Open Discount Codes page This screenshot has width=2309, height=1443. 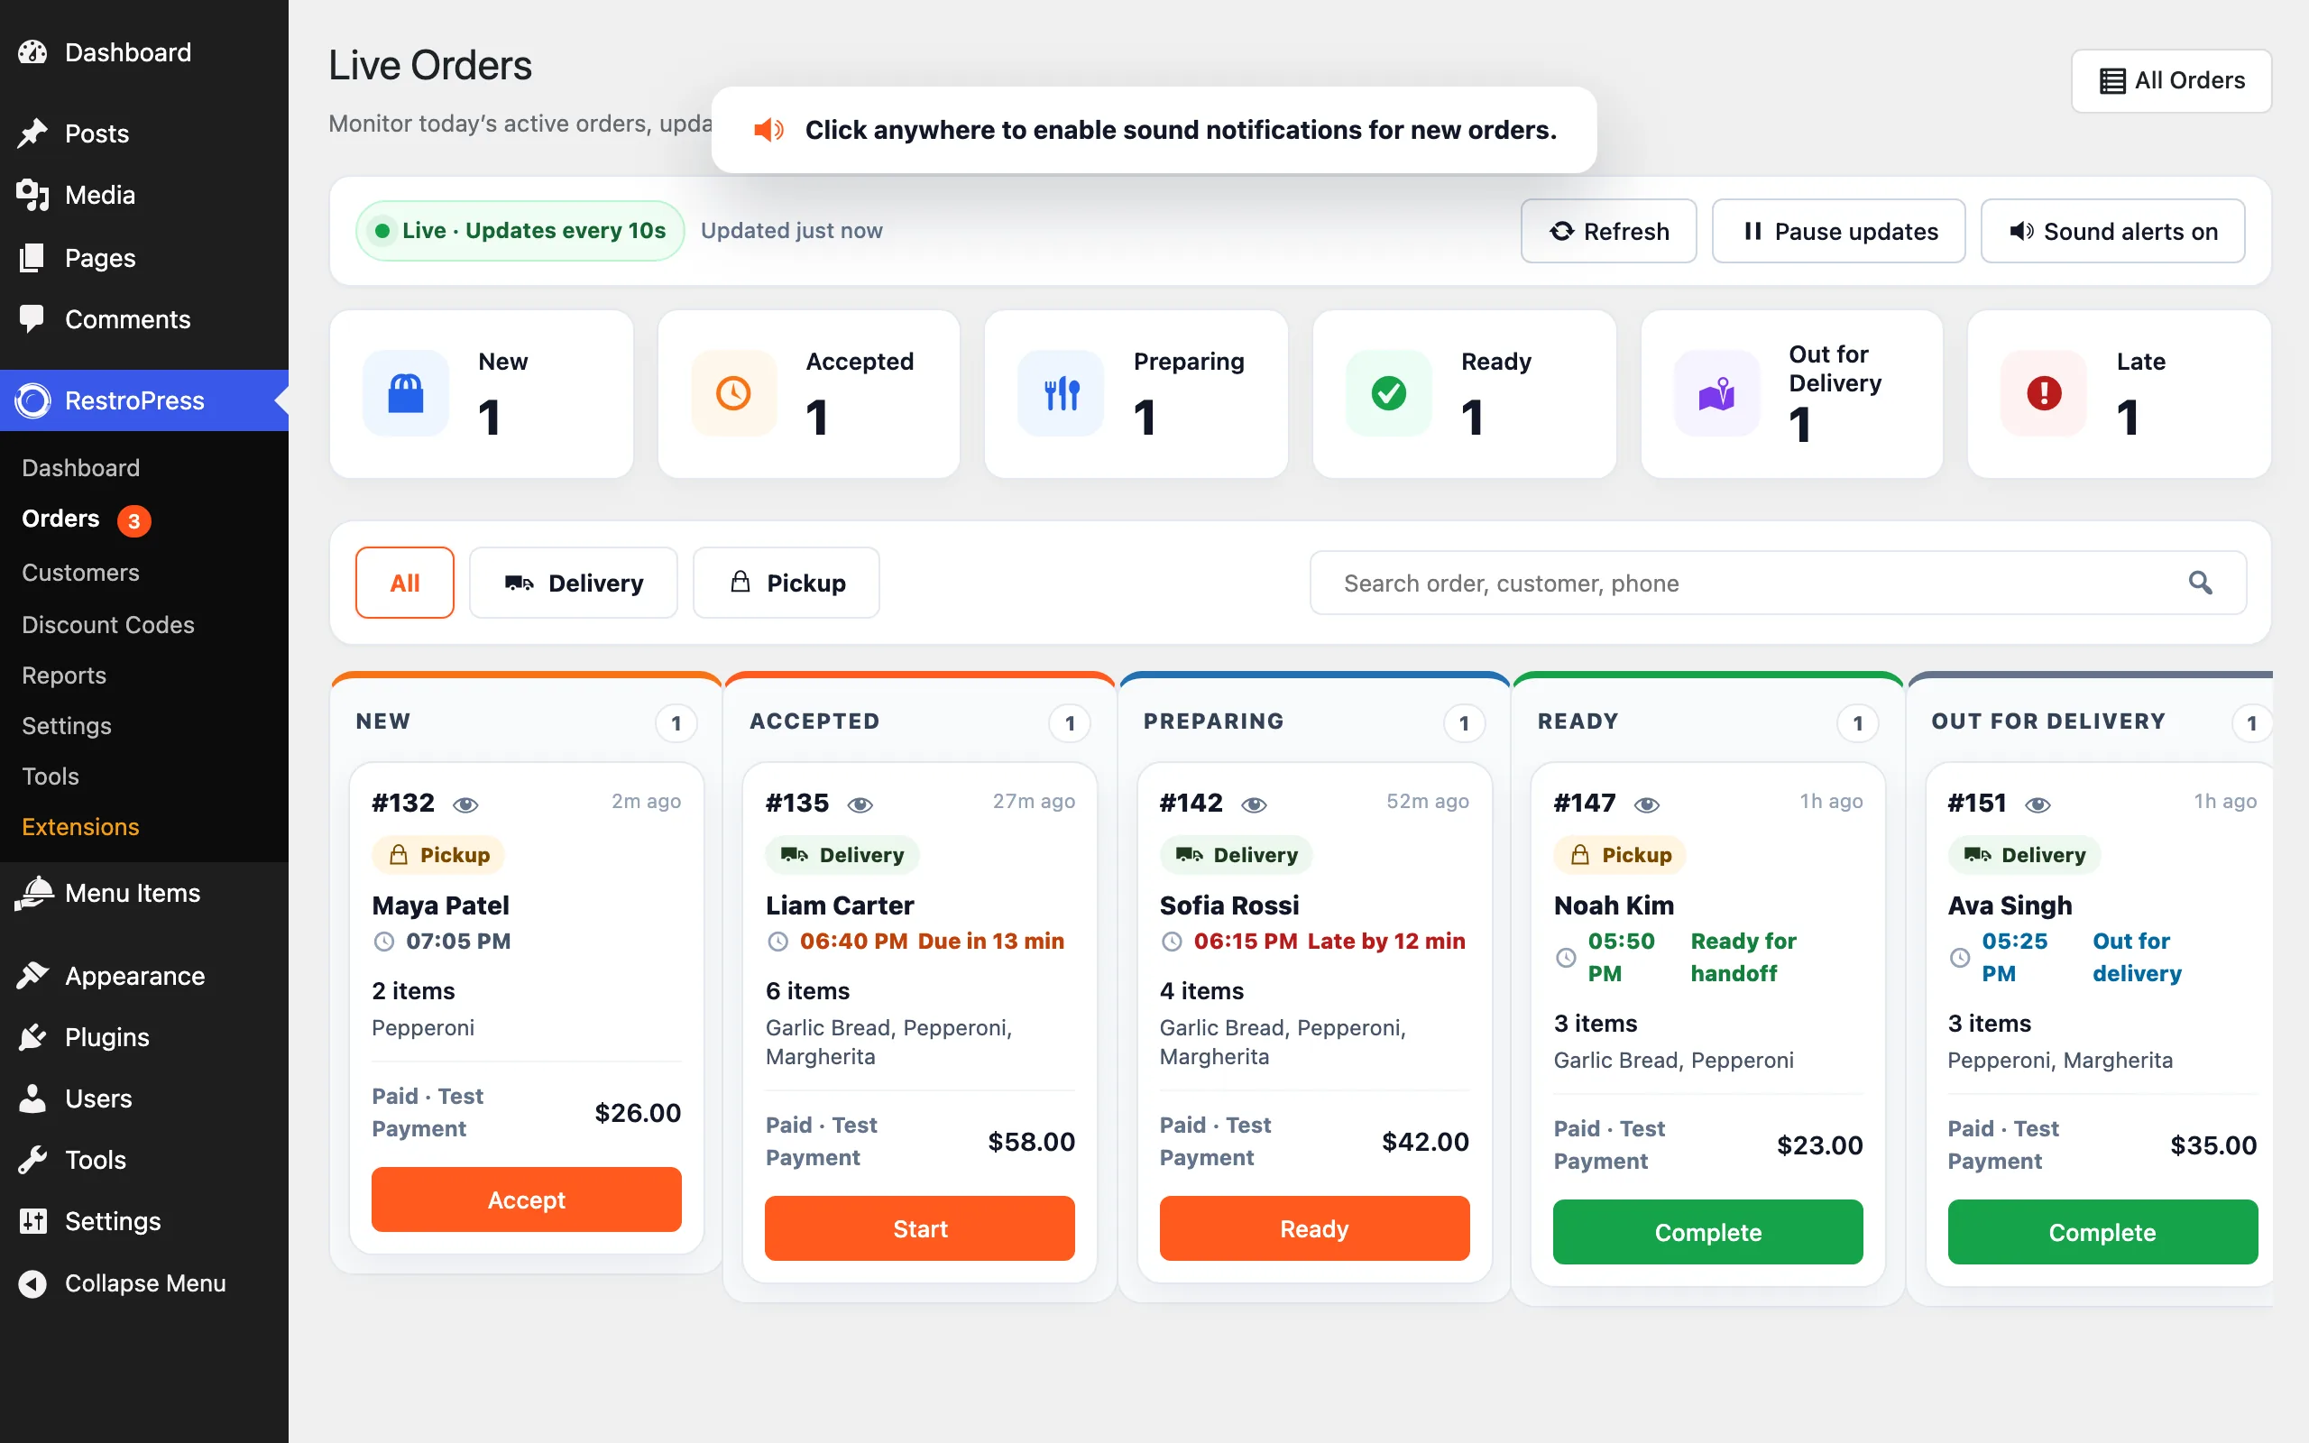pos(108,624)
